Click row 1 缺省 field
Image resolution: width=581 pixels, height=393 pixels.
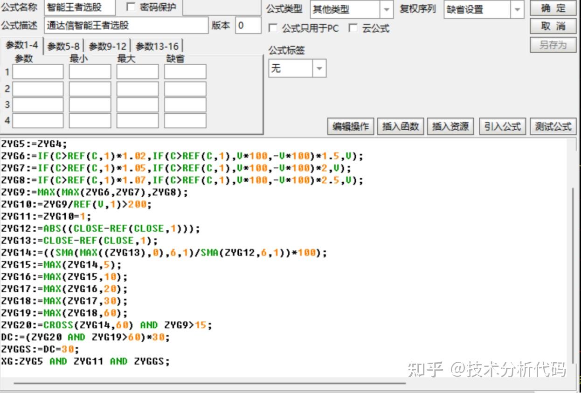(x=185, y=72)
